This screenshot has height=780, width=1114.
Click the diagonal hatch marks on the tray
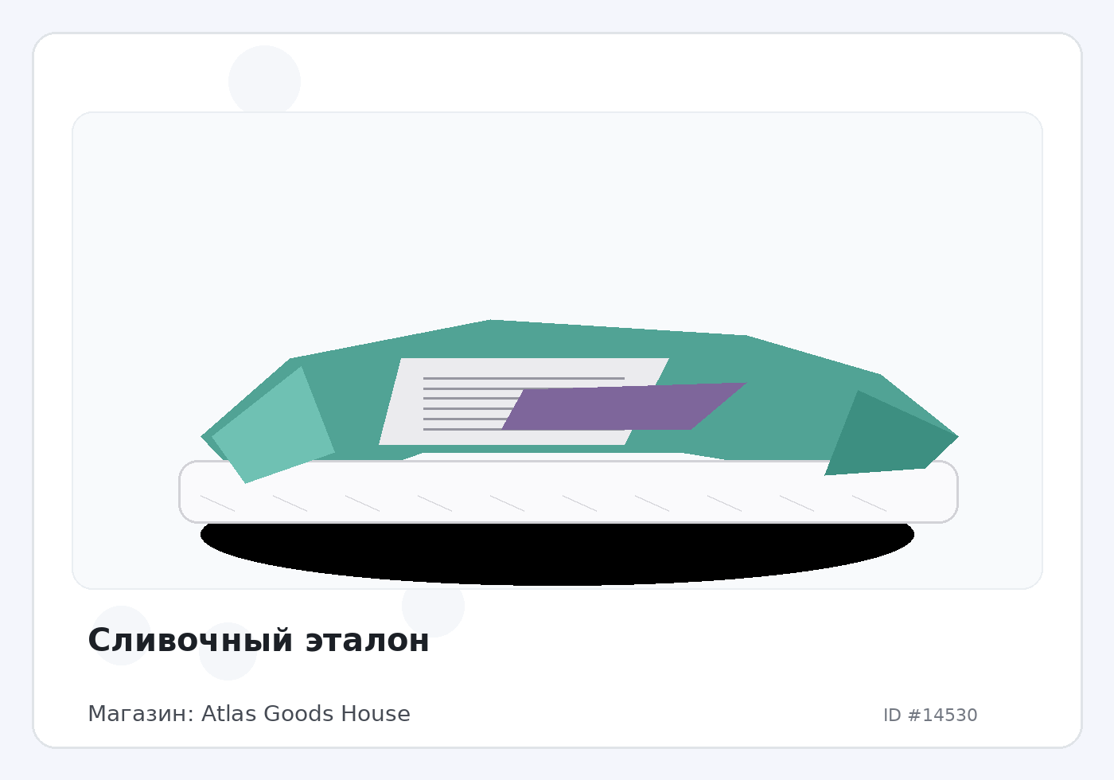pos(507,503)
